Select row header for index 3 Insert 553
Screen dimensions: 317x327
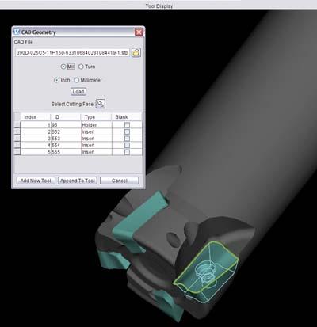point(17,139)
